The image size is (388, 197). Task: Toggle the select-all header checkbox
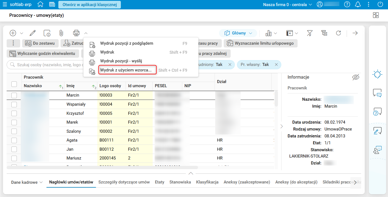[x=14, y=84]
